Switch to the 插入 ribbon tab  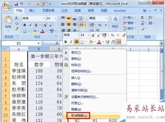32,11
